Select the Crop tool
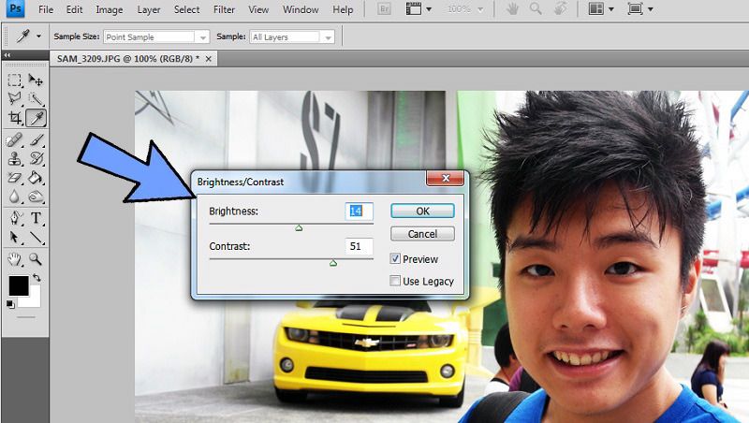749x423 pixels. (x=15, y=118)
